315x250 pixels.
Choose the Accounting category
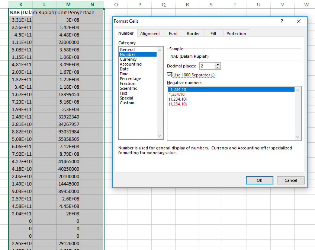[131, 64]
